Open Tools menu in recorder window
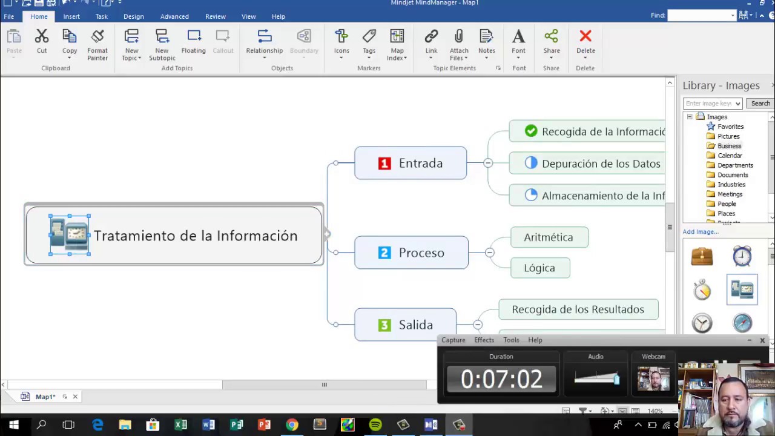 511,340
